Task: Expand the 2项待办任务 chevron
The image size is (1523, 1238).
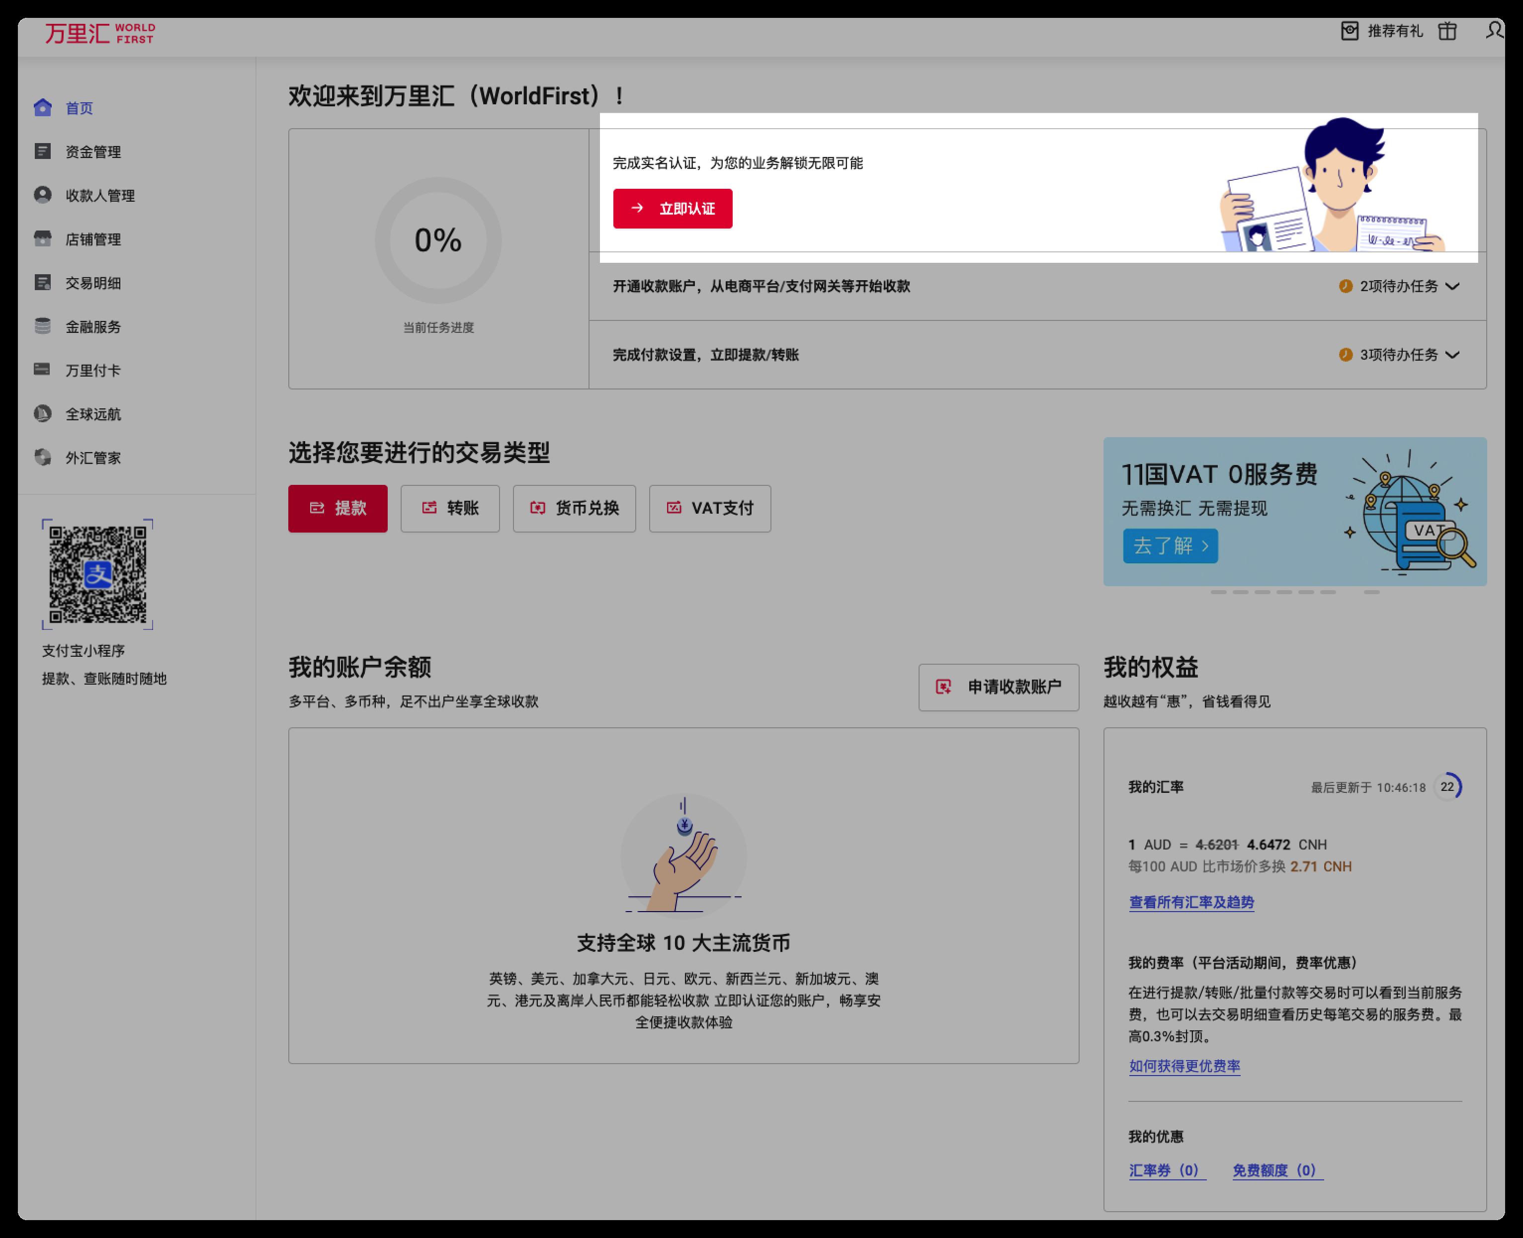Action: (1452, 286)
